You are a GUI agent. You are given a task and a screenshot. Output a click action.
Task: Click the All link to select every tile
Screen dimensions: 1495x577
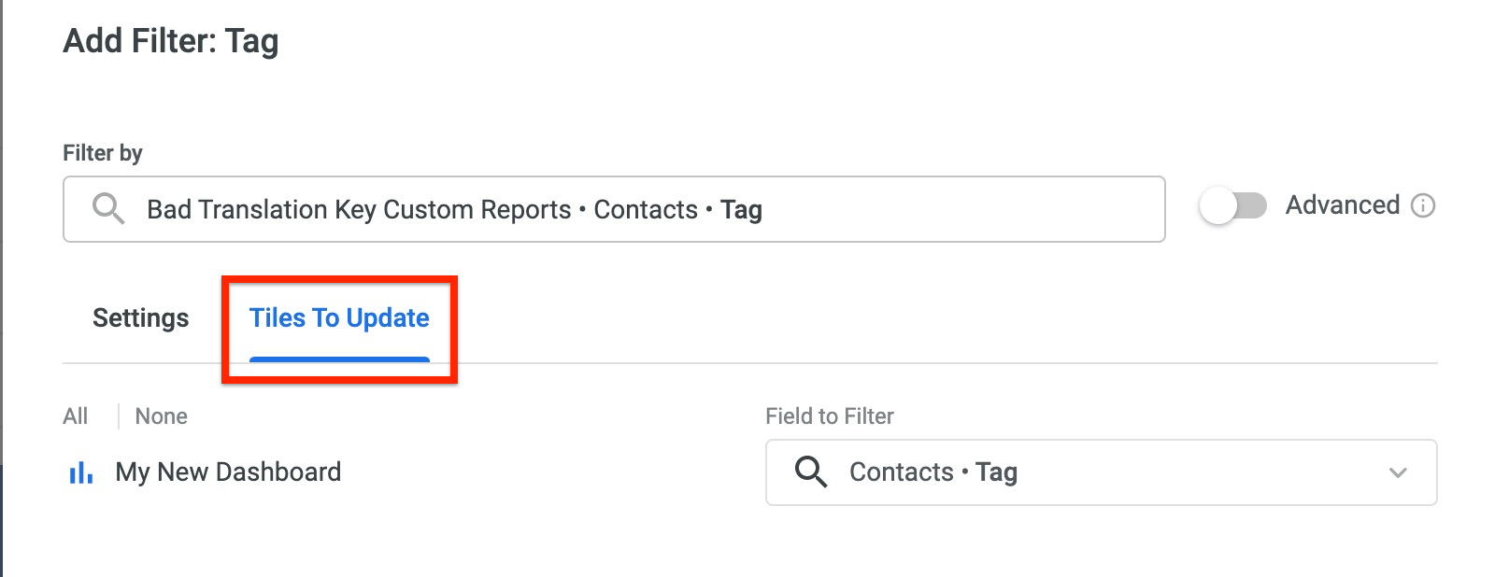(x=76, y=416)
